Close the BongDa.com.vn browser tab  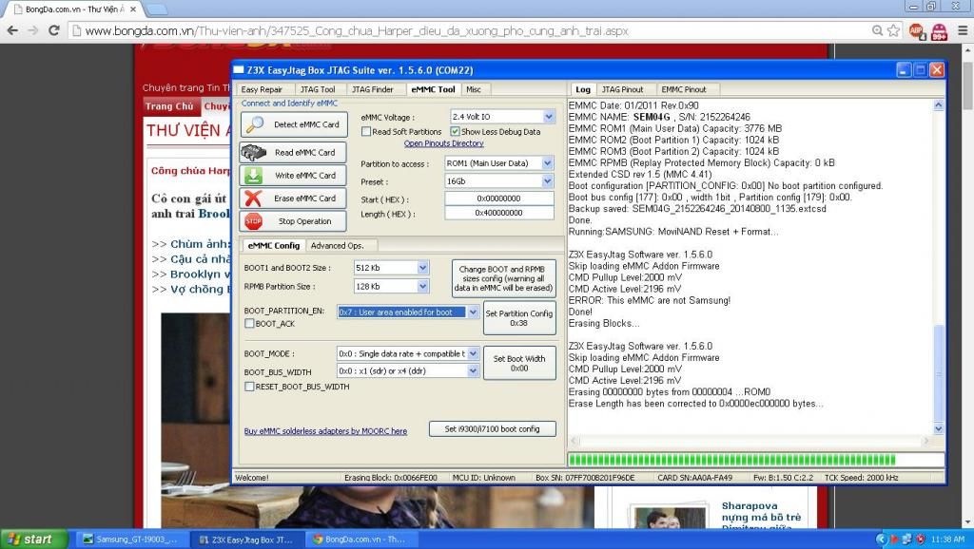click(x=133, y=9)
